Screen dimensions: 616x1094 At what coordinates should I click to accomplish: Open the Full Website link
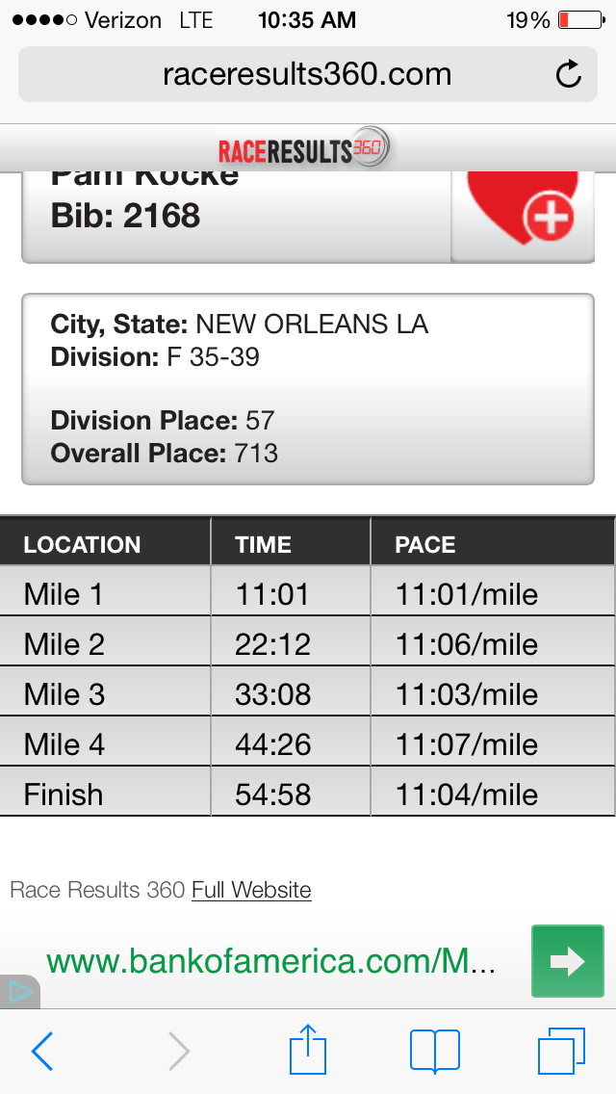click(251, 890)
